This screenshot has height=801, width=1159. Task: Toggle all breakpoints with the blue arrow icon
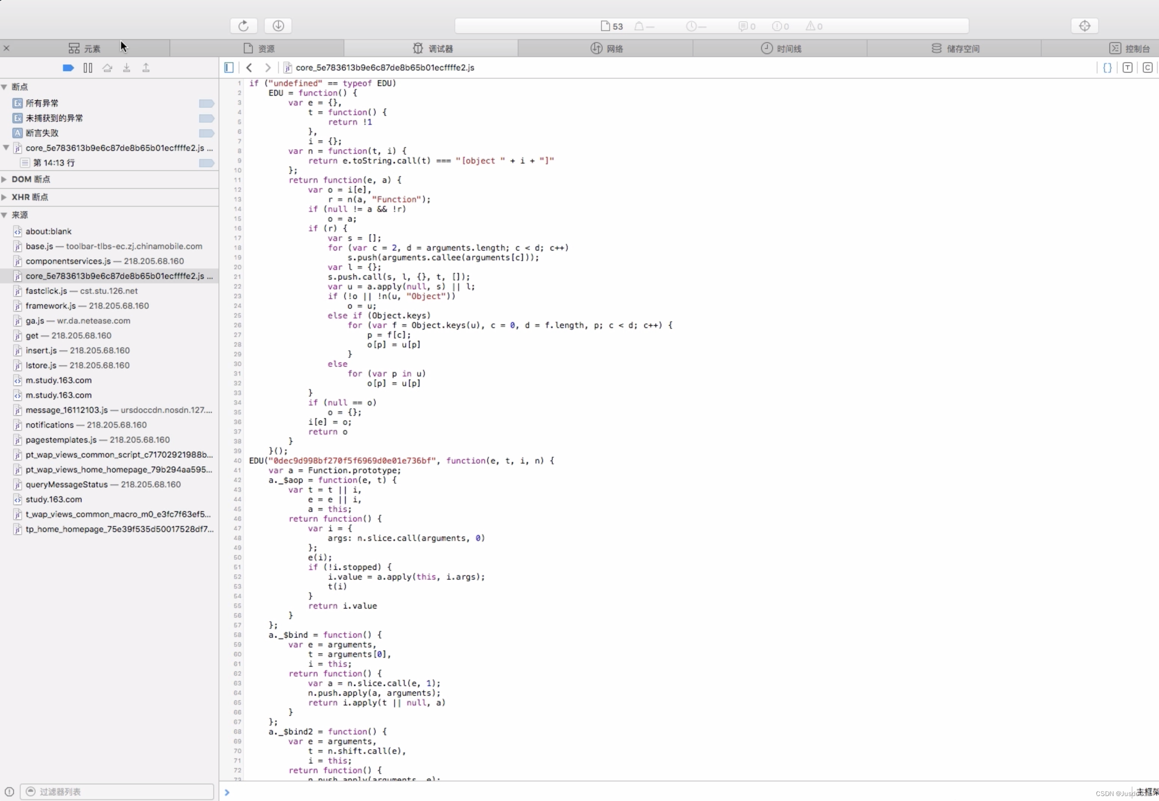click(68, 68)
